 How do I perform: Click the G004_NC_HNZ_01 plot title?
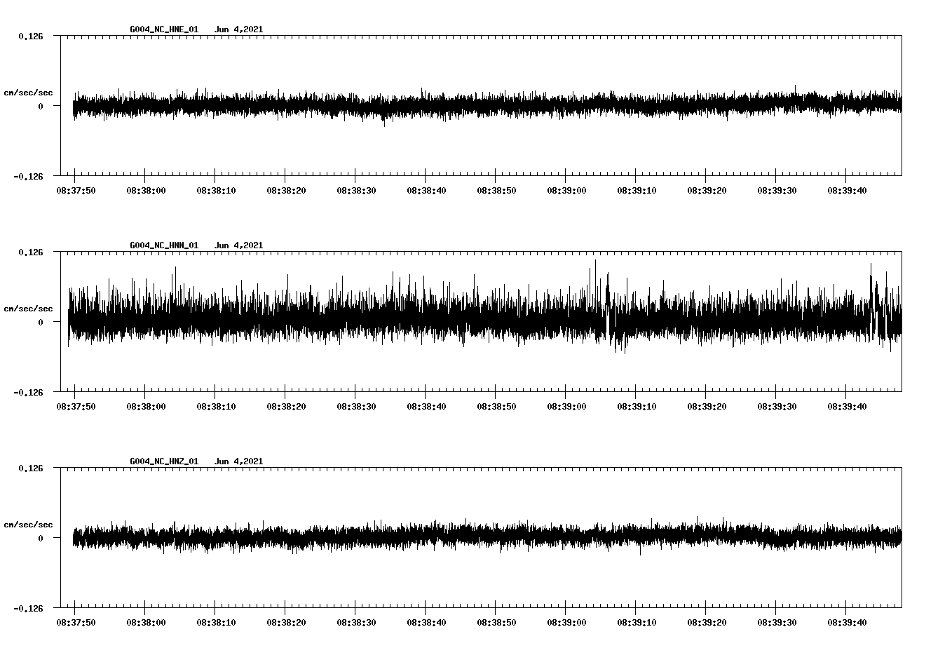pyautogui.click(x=164, y=461)
